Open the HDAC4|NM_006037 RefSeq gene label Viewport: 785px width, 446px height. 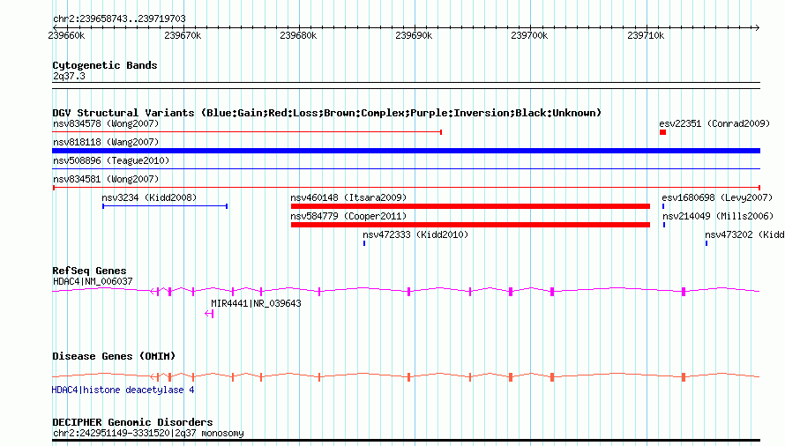(x=93, y=282)
